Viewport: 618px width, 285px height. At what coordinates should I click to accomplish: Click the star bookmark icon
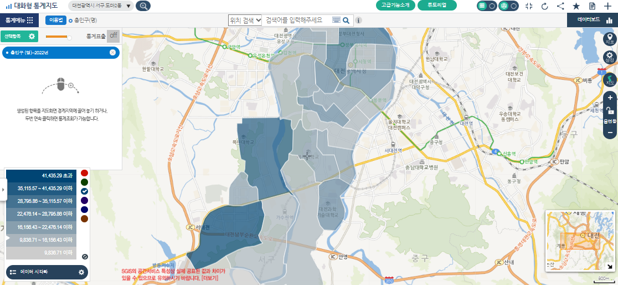coord(576,6)
